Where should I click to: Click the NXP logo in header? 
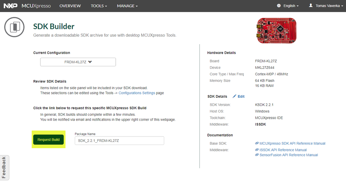[10, 6]
